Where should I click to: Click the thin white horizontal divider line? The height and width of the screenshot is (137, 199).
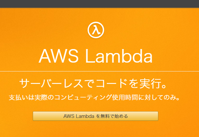pos(99,71)
